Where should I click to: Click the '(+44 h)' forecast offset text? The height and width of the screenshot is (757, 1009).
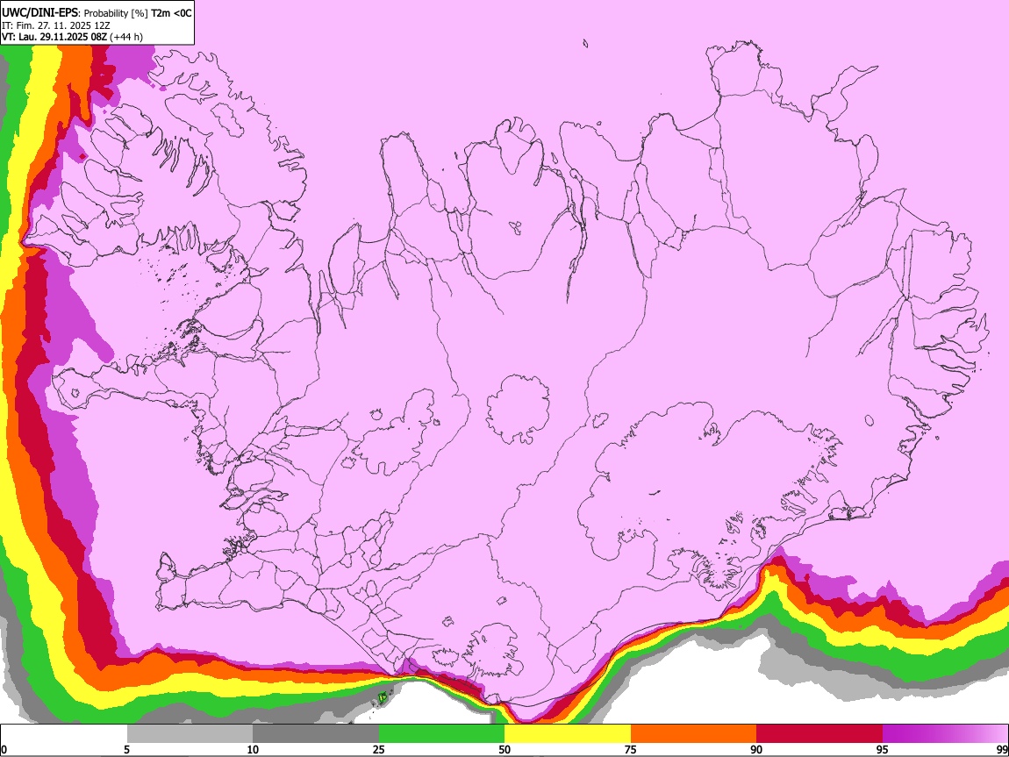(x=126, y=38)
